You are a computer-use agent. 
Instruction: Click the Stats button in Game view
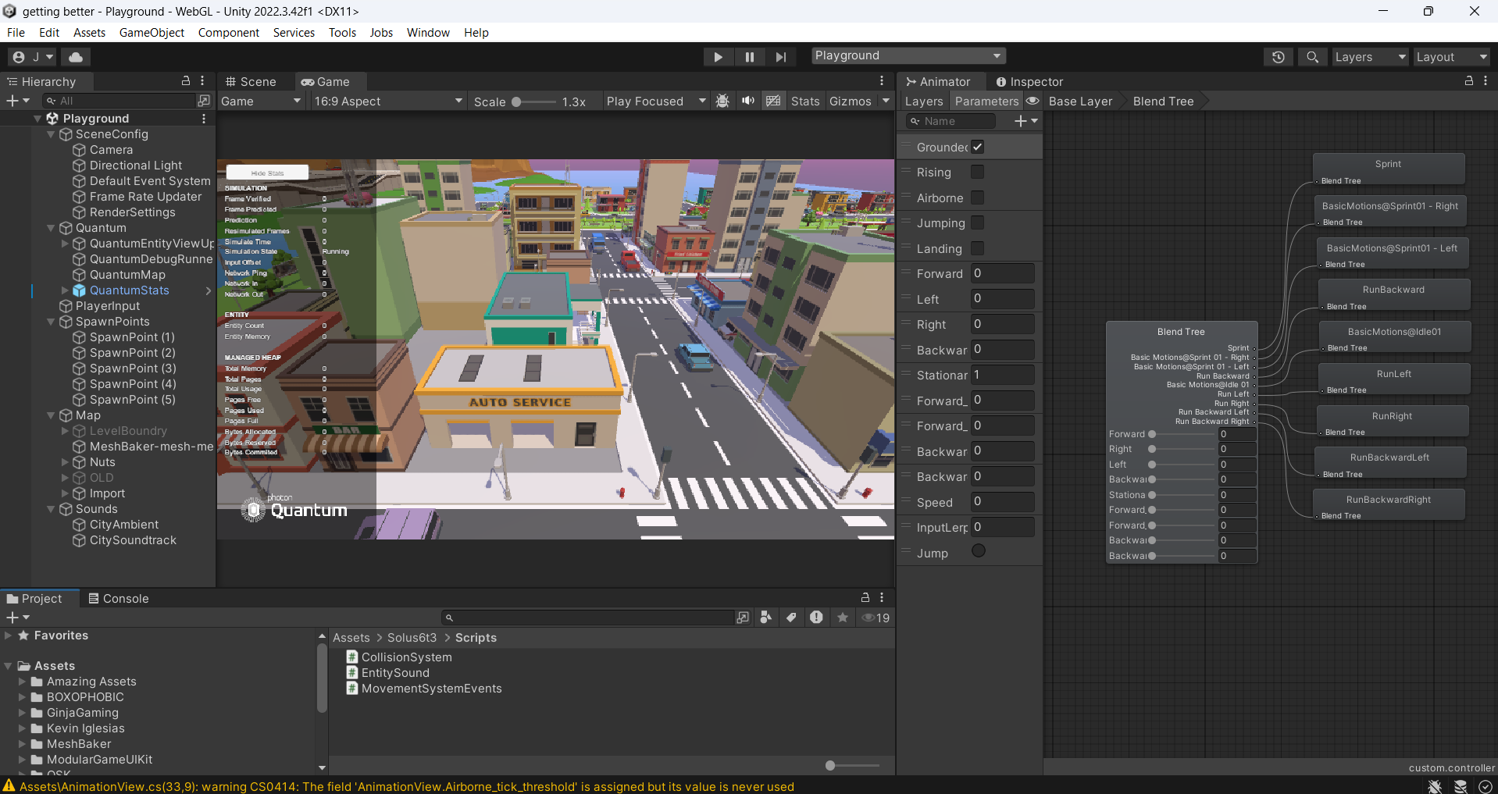[804, 101]
